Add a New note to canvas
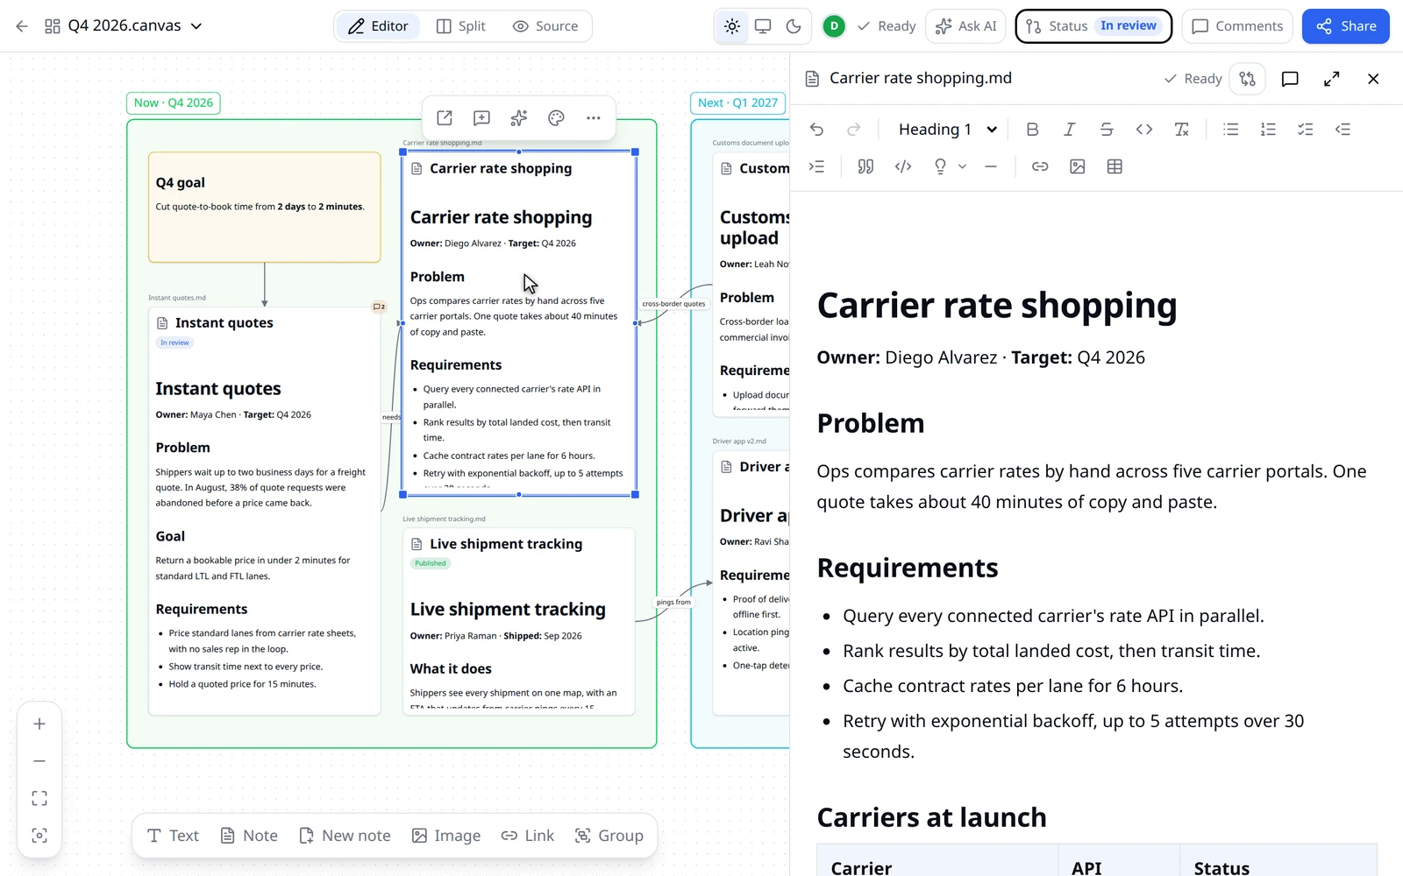 (345, 836)
